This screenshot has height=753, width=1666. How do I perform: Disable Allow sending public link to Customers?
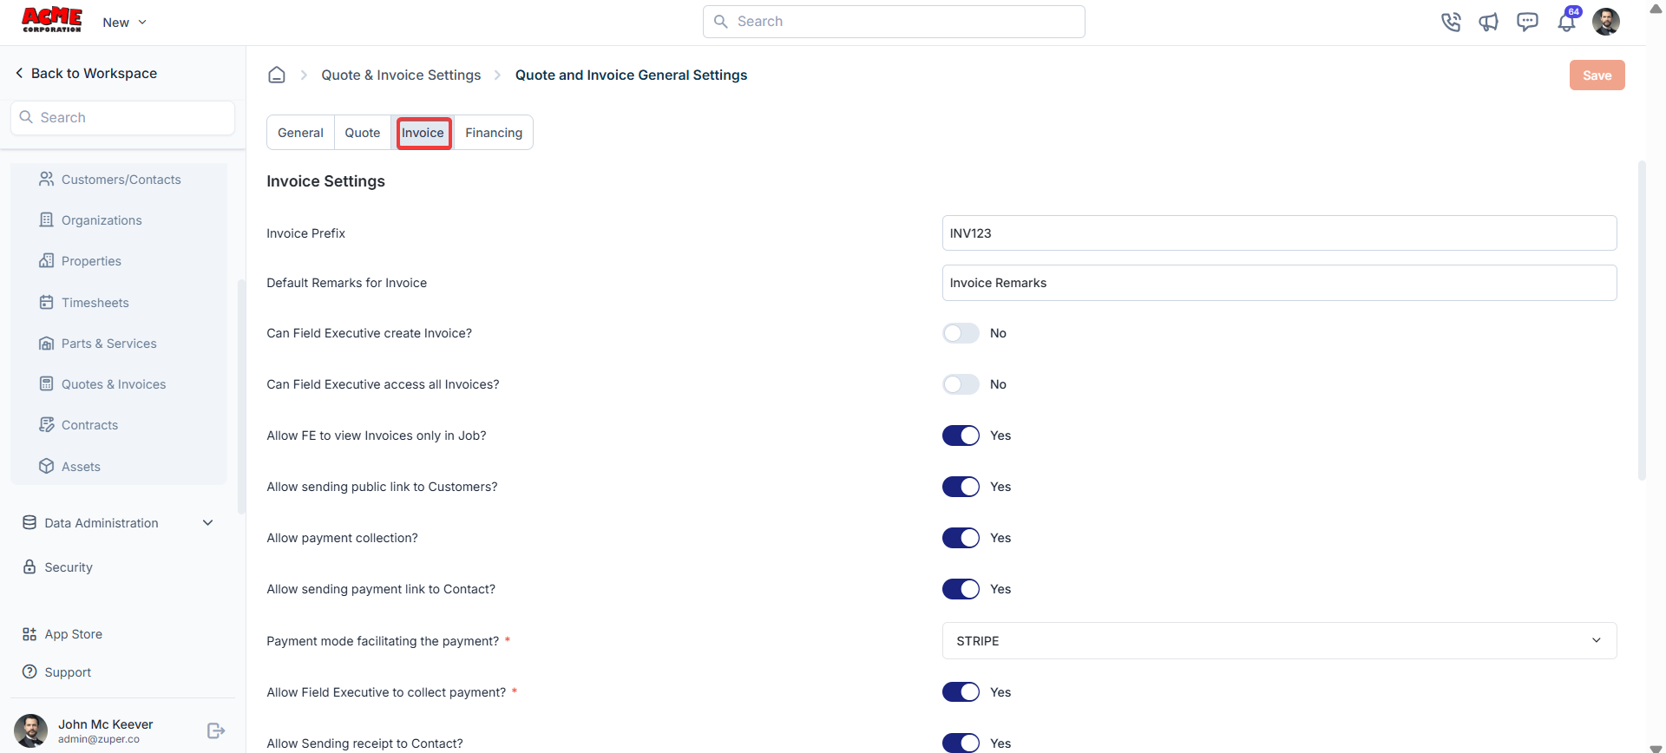(x=961, y=487)
